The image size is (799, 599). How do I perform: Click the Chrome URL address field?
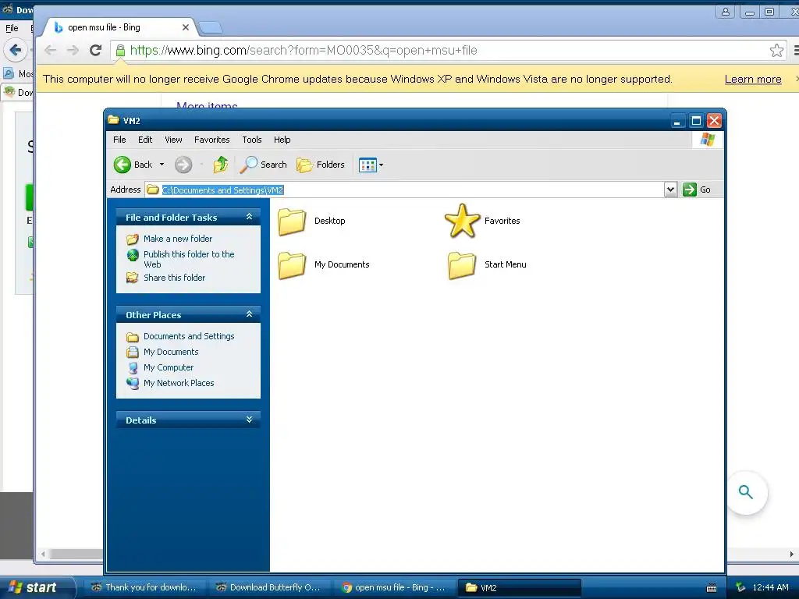click(449, 50)
